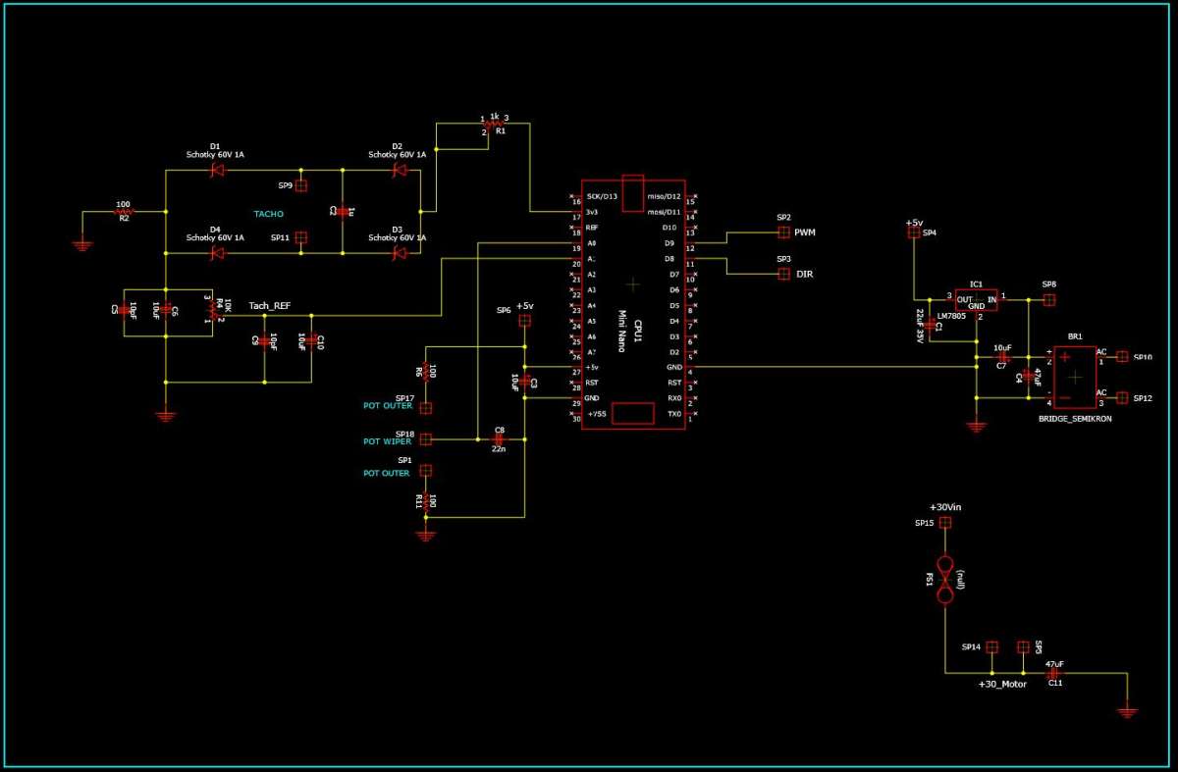Viewport: 1178px width, 772px height.
Task: Click the R2 100 ohm resistor symbol
Action: coord(124,212)
